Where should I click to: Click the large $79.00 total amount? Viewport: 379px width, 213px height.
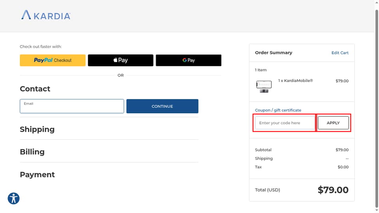coord(333,190)
